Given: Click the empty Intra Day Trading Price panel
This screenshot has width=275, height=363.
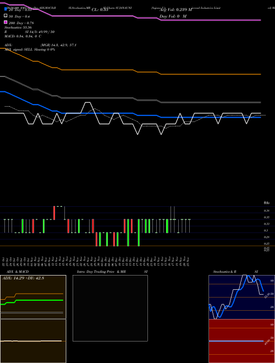Looking at the screenshot, I should click(x=110, y=308).
